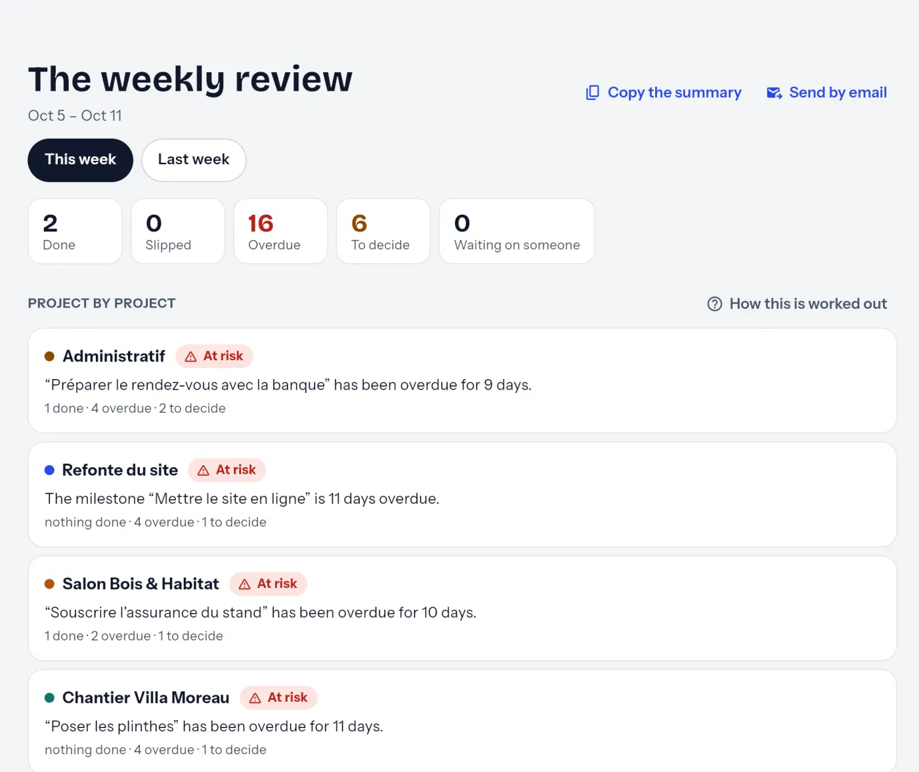
Task: Click the warning triangle in Administratif's At risk badge
Action: tap(191, 357)
